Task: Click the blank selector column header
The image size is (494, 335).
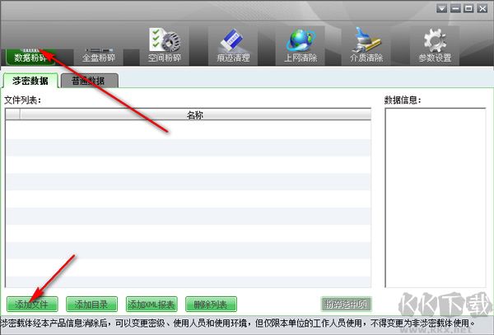Action: pyautogui.click(x=13, y=114)
